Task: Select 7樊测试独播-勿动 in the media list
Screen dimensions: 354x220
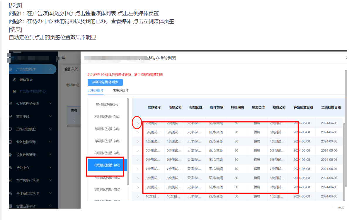Action: point(107,177)
